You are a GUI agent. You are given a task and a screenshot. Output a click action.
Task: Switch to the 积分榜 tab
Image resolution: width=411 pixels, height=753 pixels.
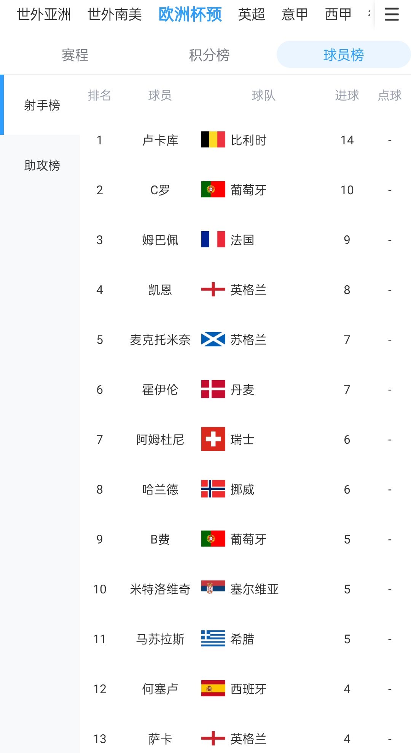(x=209, y=55)
